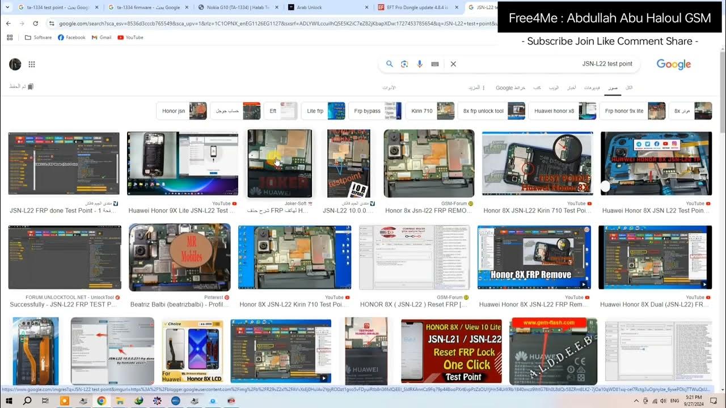Open the Google apps grid icon
Screen dimensions: 726x408
coord(32,64)
